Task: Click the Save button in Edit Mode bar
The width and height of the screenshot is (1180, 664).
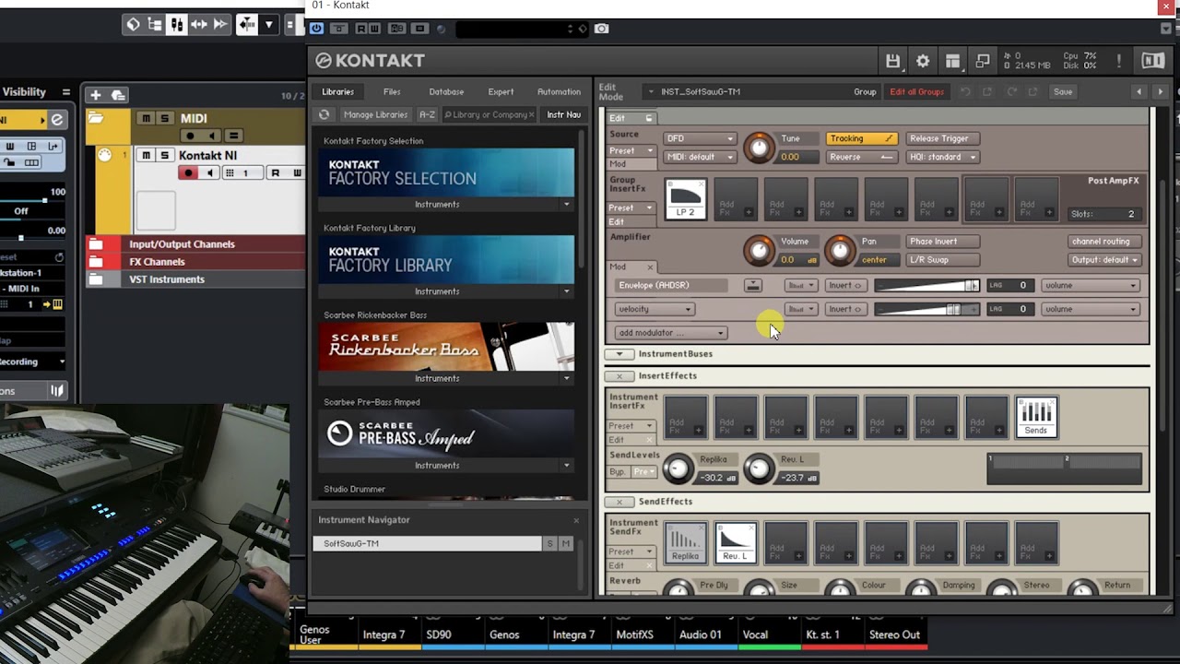Action: tap(1063, 92)
